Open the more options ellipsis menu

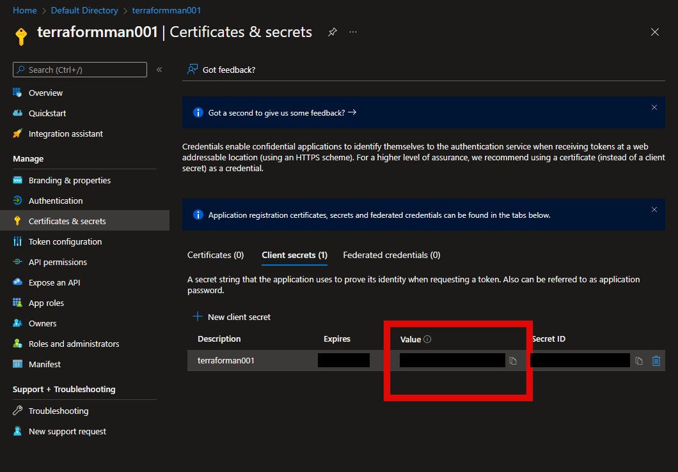point(353,32)
